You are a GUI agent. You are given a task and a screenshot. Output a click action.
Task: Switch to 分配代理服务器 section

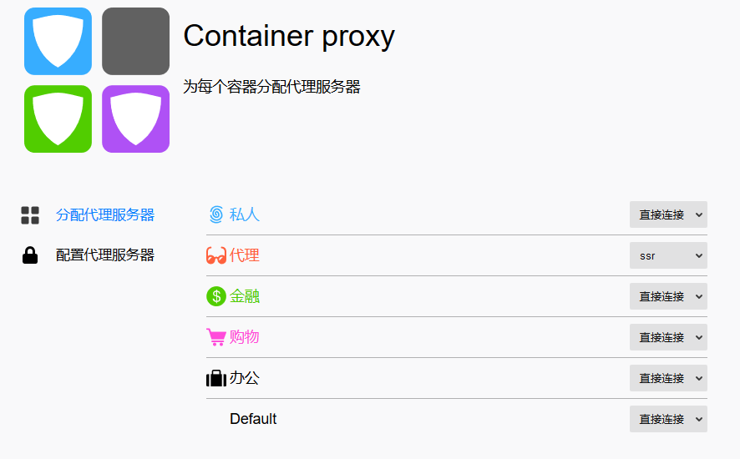(105, 215)
